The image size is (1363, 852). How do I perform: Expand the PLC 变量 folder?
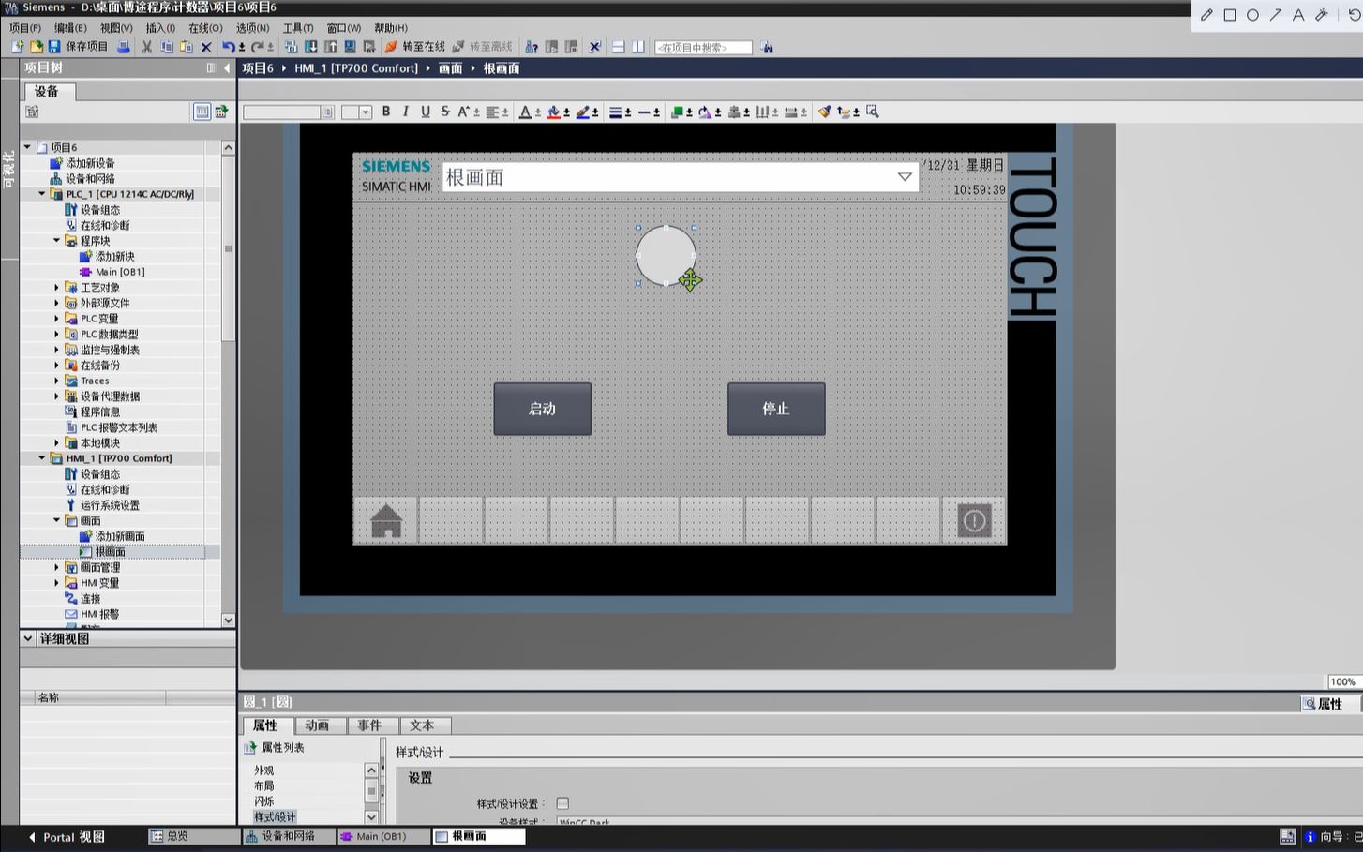[x=56, y=319]
